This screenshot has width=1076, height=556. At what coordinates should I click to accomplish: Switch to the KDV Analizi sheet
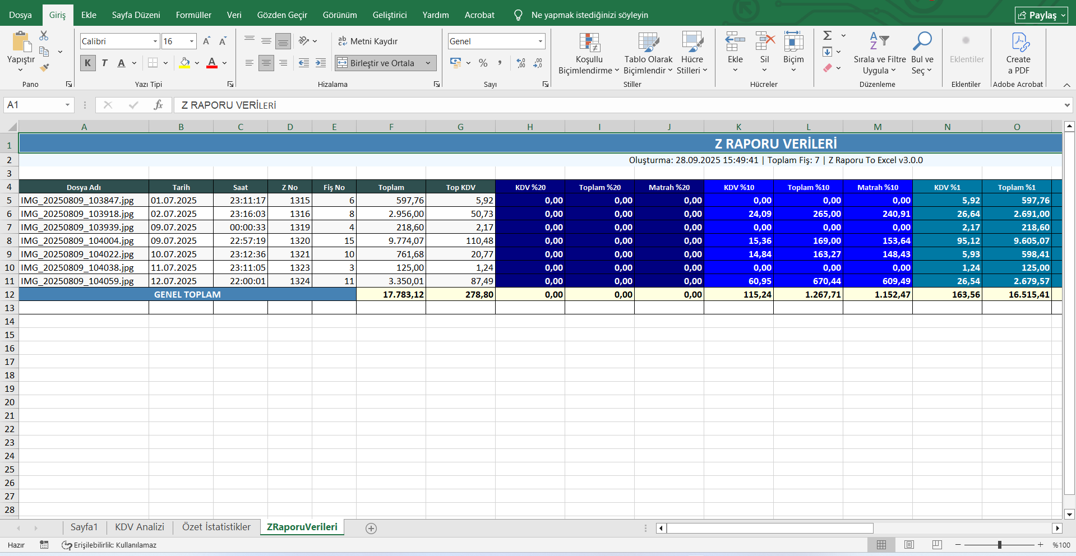coord(140,527)
